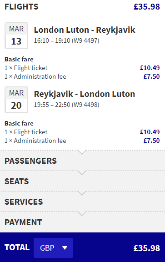
Task: Click the FLIGHTS section header
Action: pyautogui.click(x=21, y=7)
